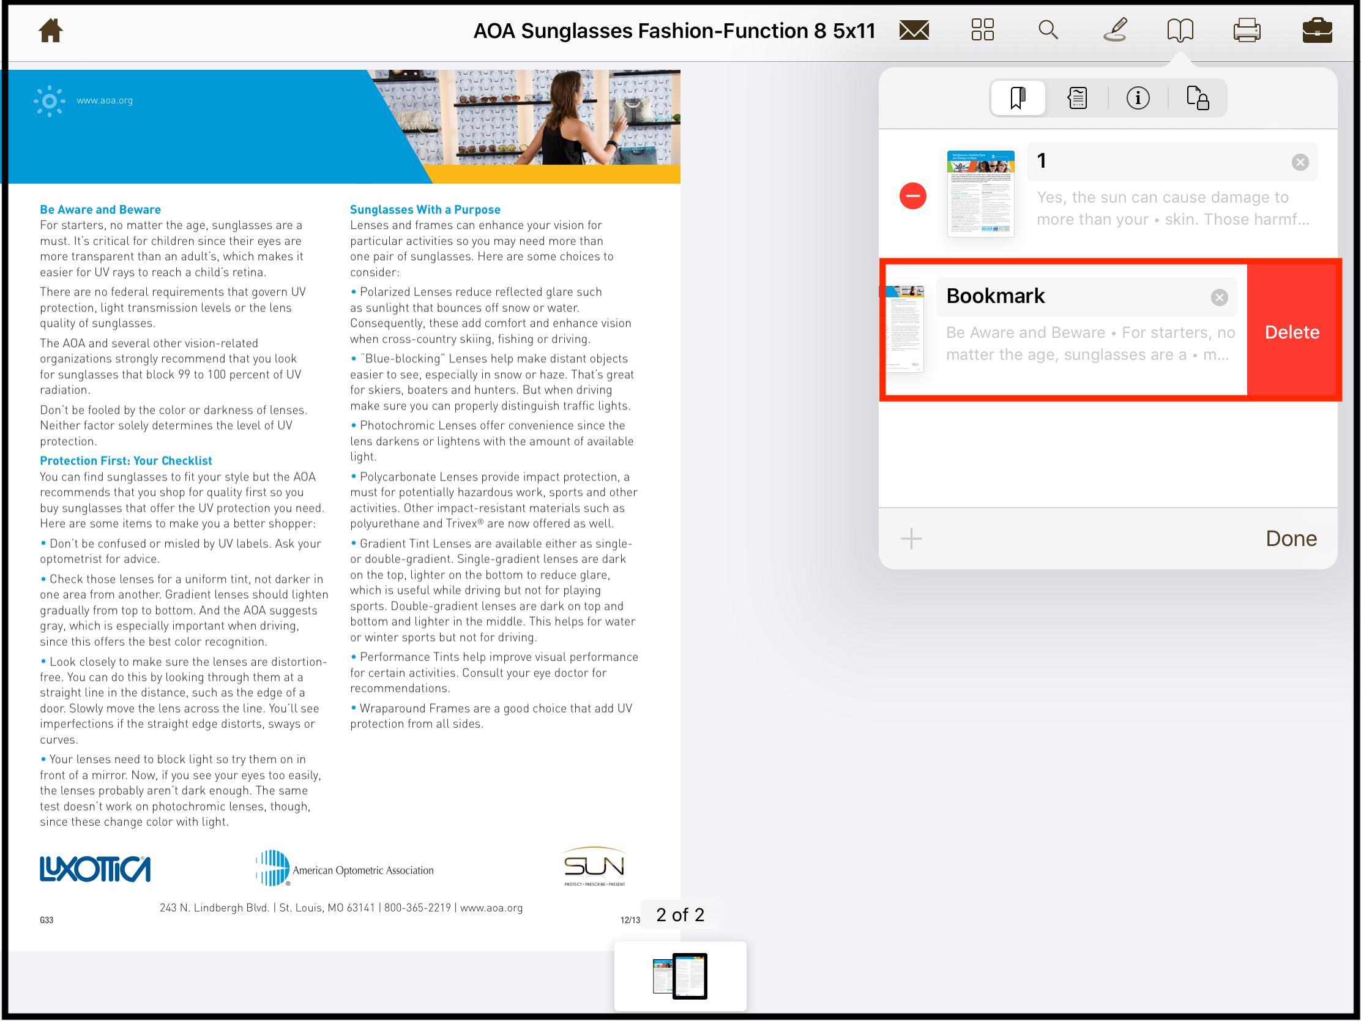Switch to the annotations list tab
This screenshot has height=1021, width=1361.
coord(1078,97)
